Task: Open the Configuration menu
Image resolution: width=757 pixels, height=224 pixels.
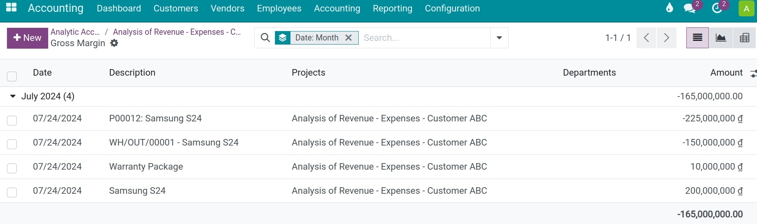Action: click(452, 8)
